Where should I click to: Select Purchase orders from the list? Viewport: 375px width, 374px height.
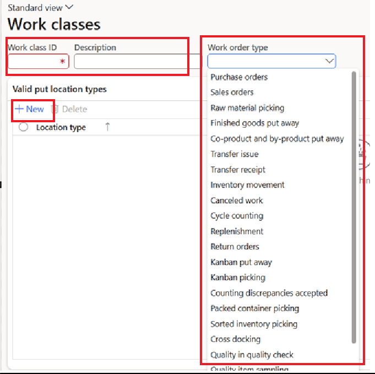(239, 77)
